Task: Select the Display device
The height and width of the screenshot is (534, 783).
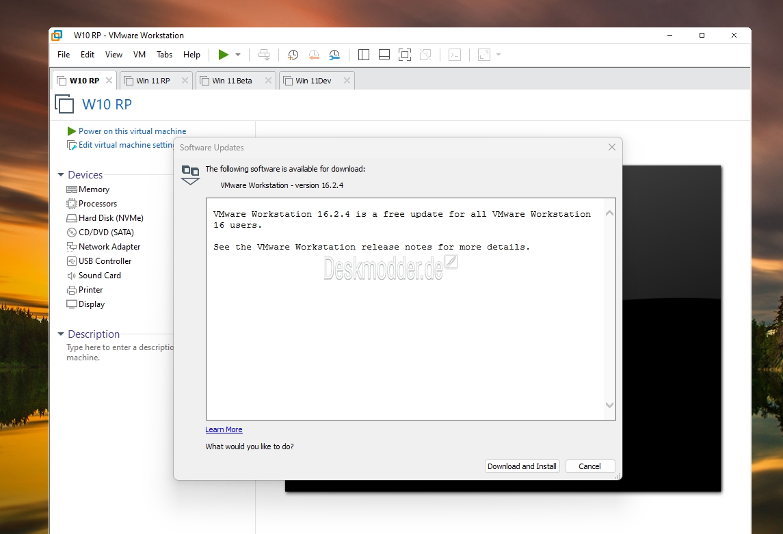Action: [85, 304]
